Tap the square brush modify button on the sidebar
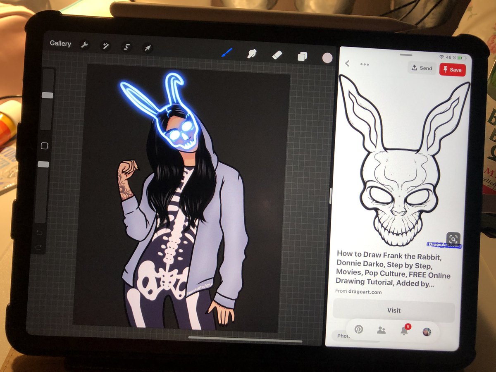 pyautogui.click(x=45, y=145)
